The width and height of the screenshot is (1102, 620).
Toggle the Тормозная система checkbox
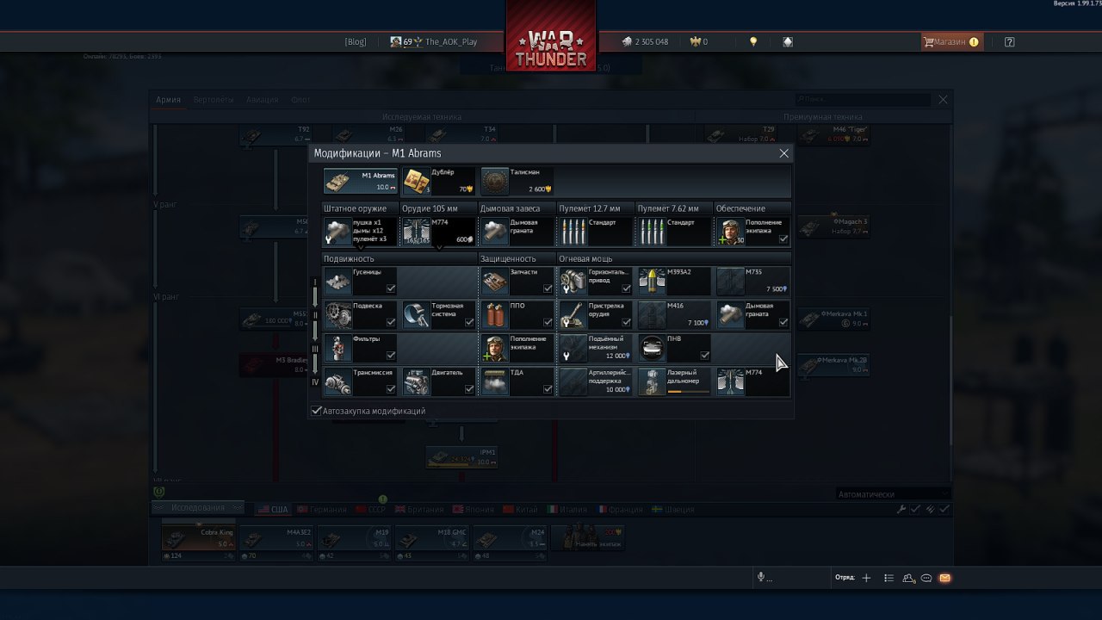coord(469,322)
